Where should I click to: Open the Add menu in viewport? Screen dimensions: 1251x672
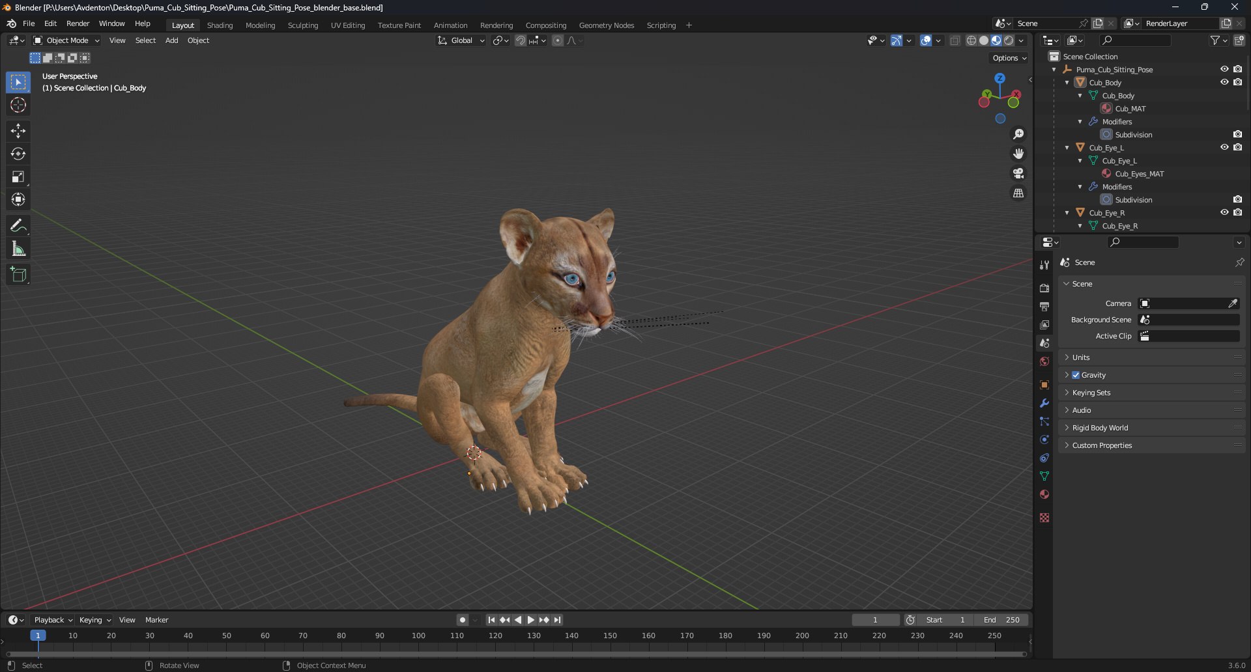(x=171, y=40)
